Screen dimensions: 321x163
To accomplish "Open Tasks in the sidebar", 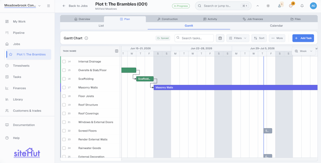I will point(17,77).
